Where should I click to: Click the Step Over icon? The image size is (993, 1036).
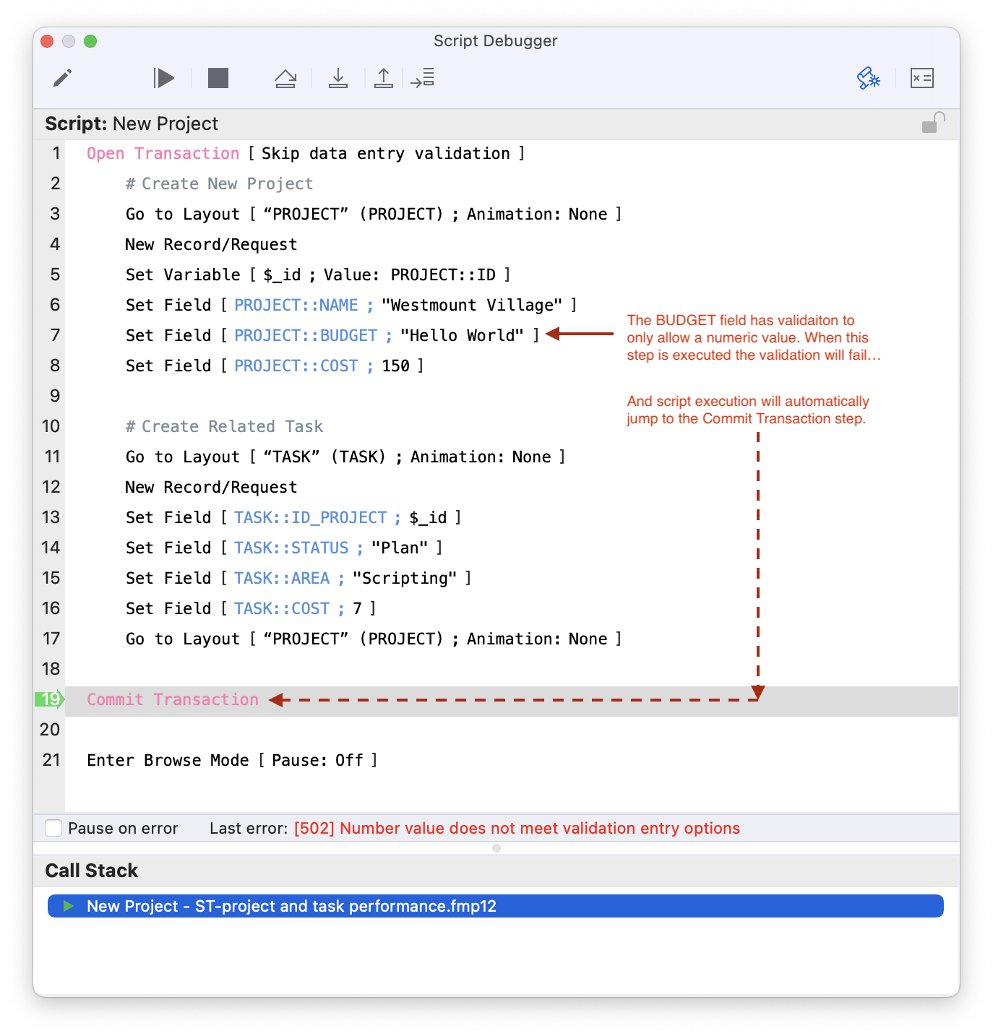tap(285, 78)
